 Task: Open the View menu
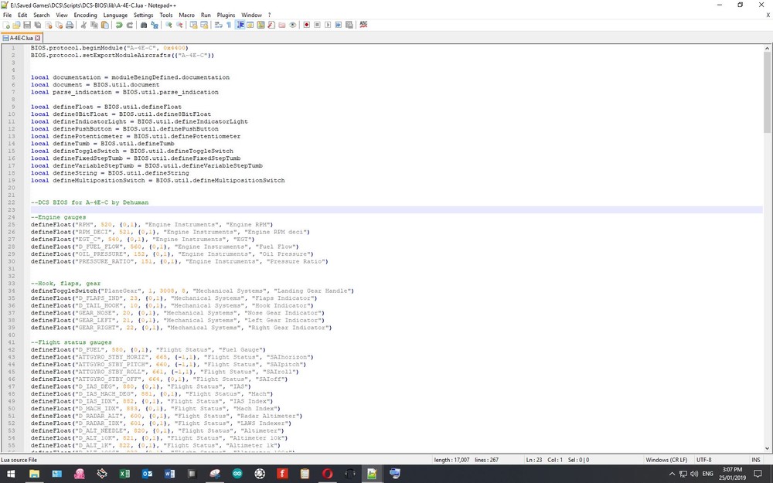coord(62,15)
